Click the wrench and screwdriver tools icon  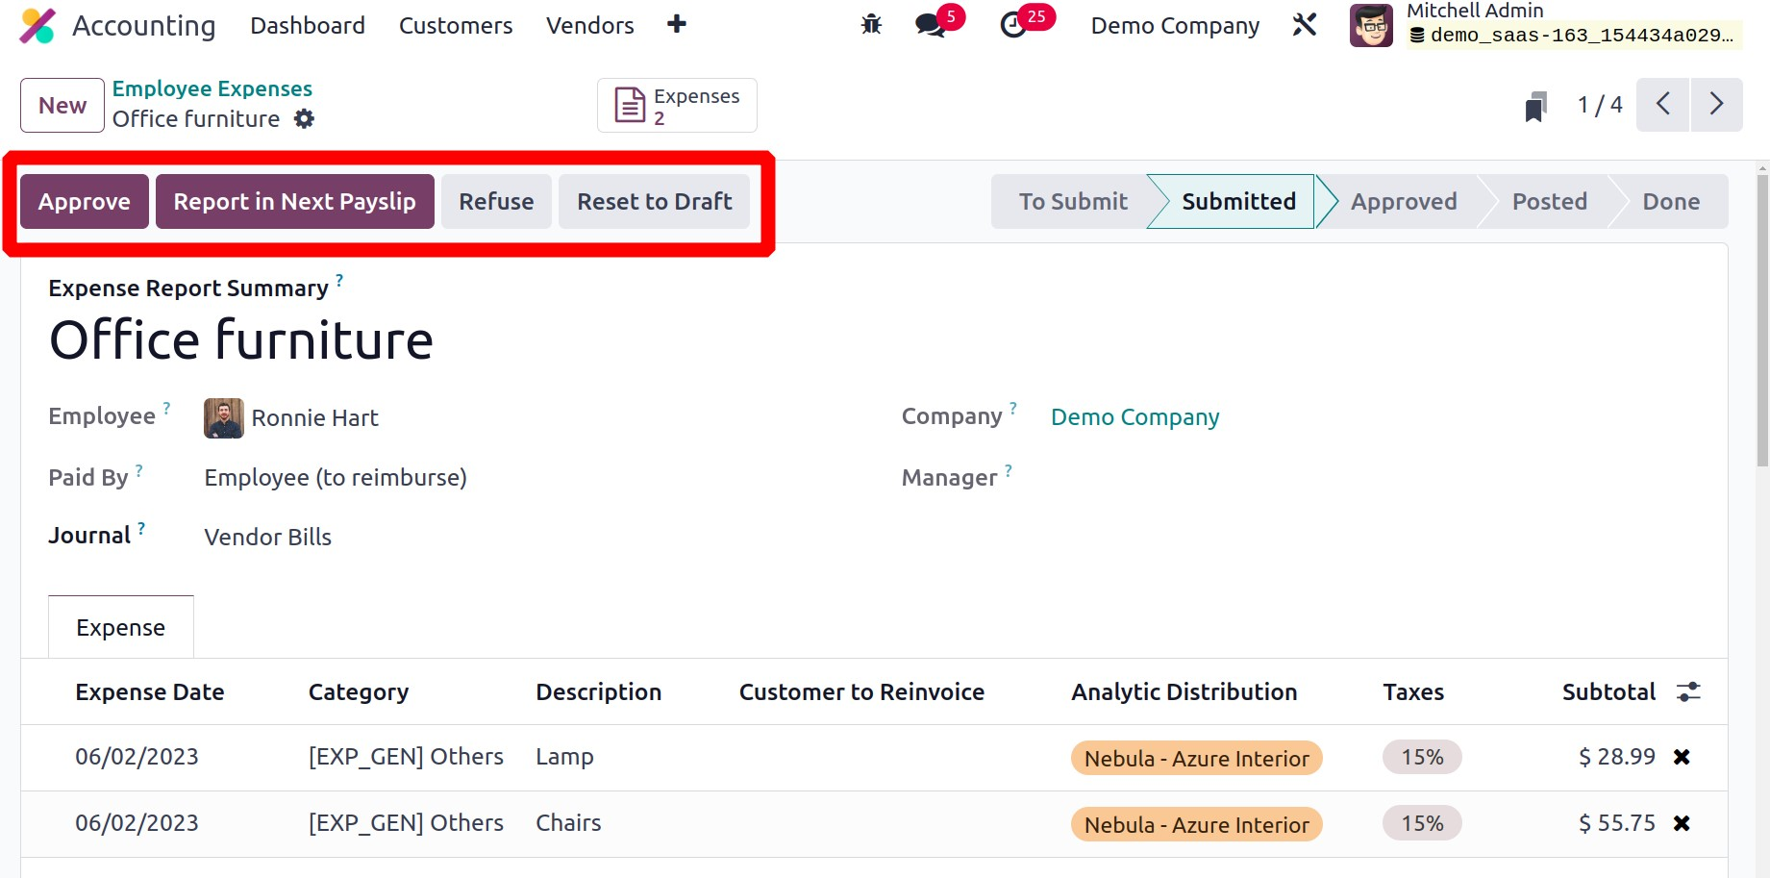click(x=1305, y=25)
